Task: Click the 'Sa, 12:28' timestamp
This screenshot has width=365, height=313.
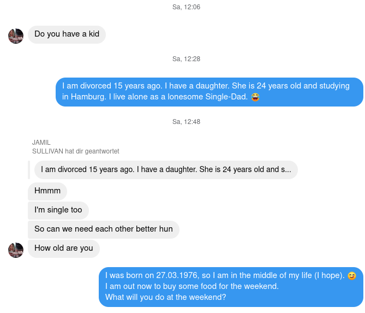Action: click(x=186, y=59)
